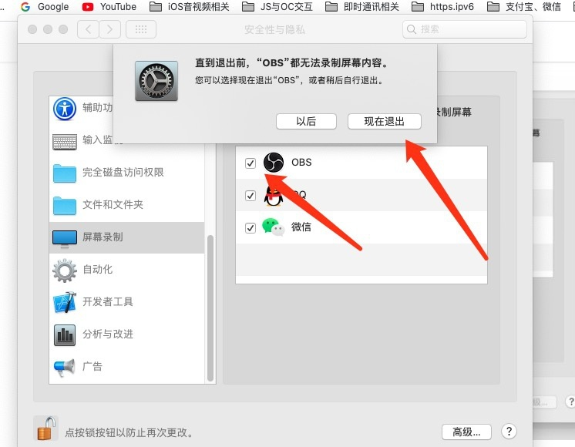Open the 辅助功能 accessibility icon

click(x=65, y=109)
